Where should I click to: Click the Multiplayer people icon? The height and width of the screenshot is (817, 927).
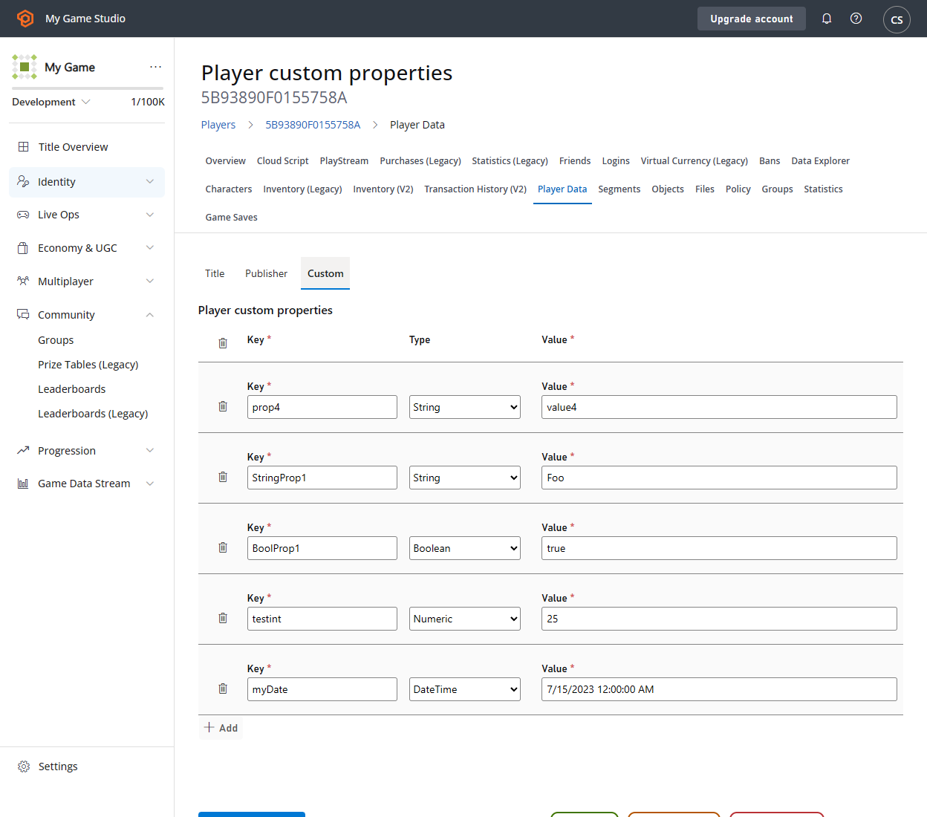point(23,281)
